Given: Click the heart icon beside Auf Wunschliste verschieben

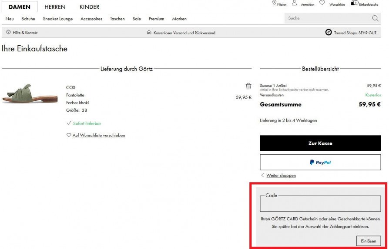Looking at the screenshot, I should click(x=69, y=135).
